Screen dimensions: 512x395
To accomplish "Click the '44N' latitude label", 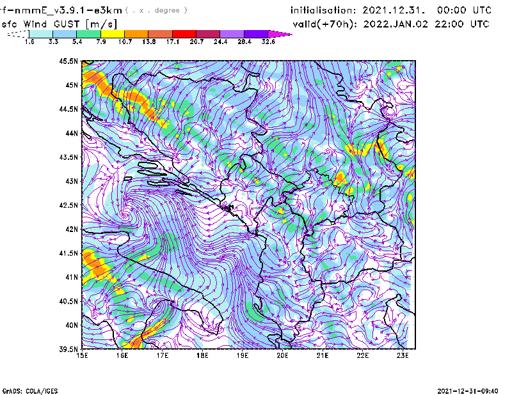I will 72,133.
